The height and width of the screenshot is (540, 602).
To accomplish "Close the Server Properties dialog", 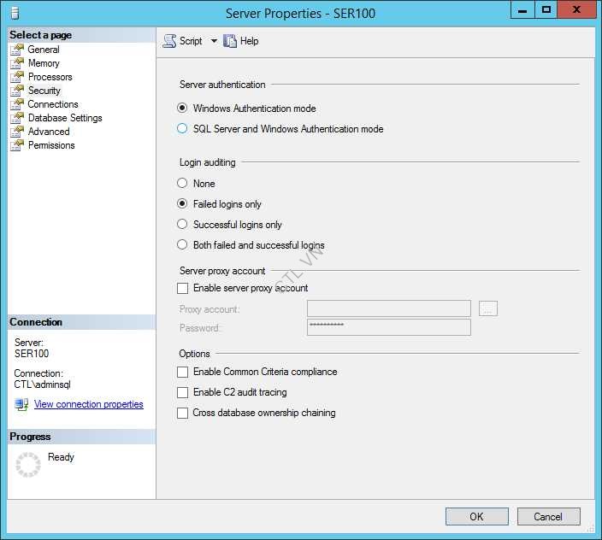I will (x=576, y=10).
